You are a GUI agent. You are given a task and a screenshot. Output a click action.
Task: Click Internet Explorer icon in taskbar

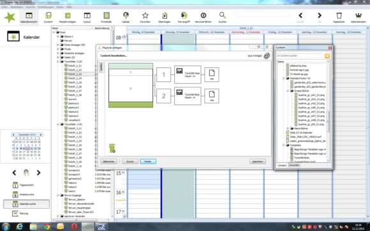pos(20,227)
